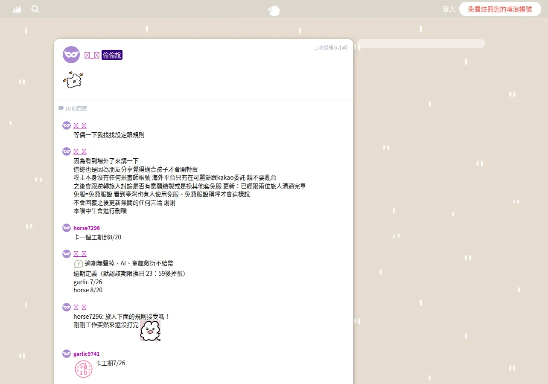Screen dimensions: 548x384
Task: Open the search magnifier icon
Action: pos(35,9)
